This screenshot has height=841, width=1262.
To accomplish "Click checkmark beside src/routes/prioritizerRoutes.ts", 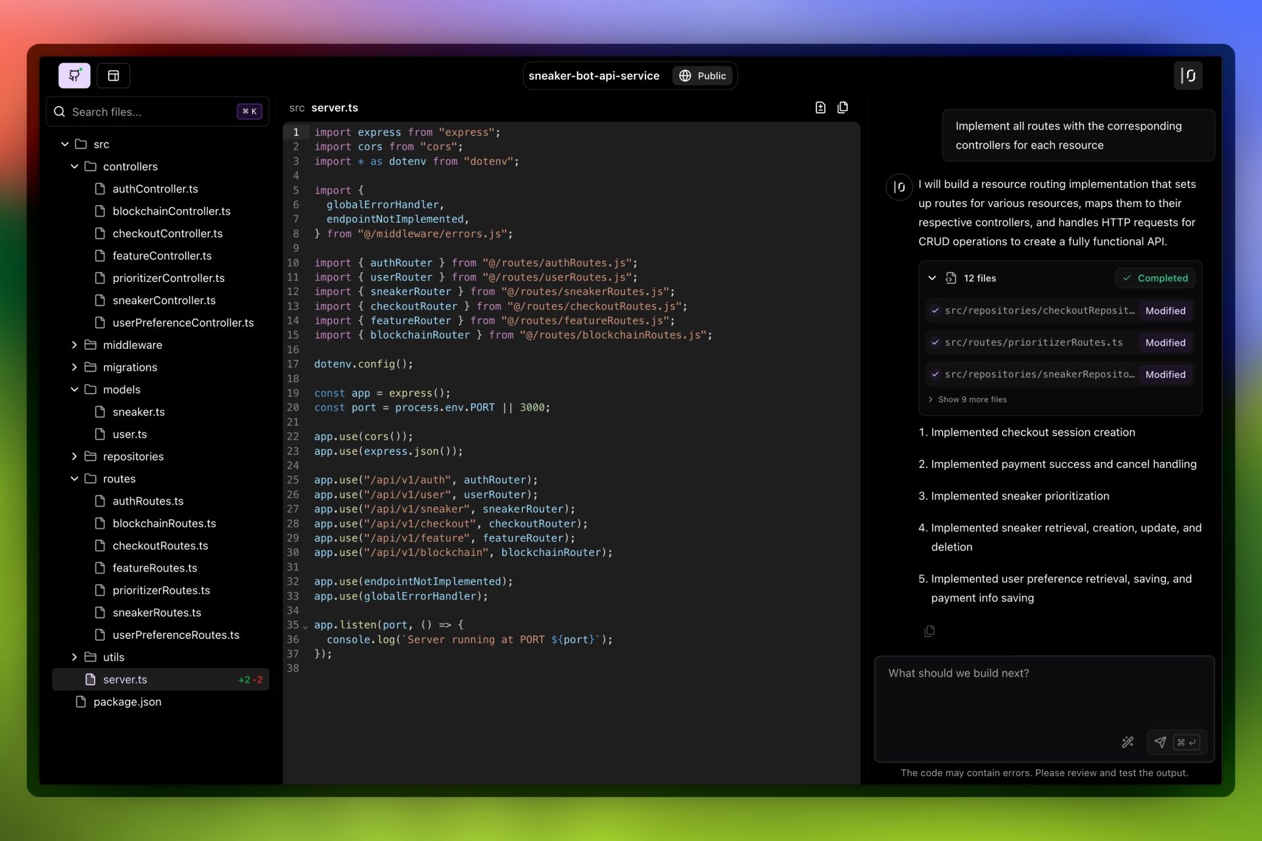I will pyautogui.click(x=935, y=342).
